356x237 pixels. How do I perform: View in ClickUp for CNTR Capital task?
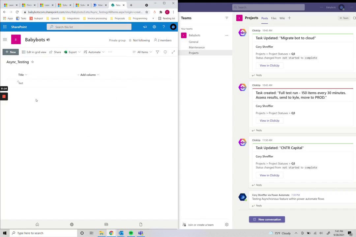[x=270, y=175]
